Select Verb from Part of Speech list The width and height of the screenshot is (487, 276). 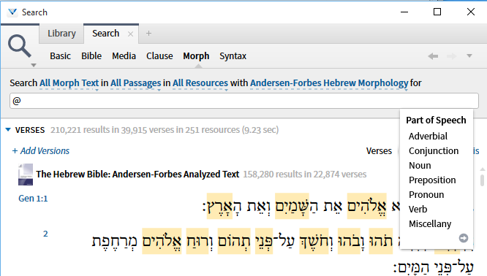click(418, 210)
